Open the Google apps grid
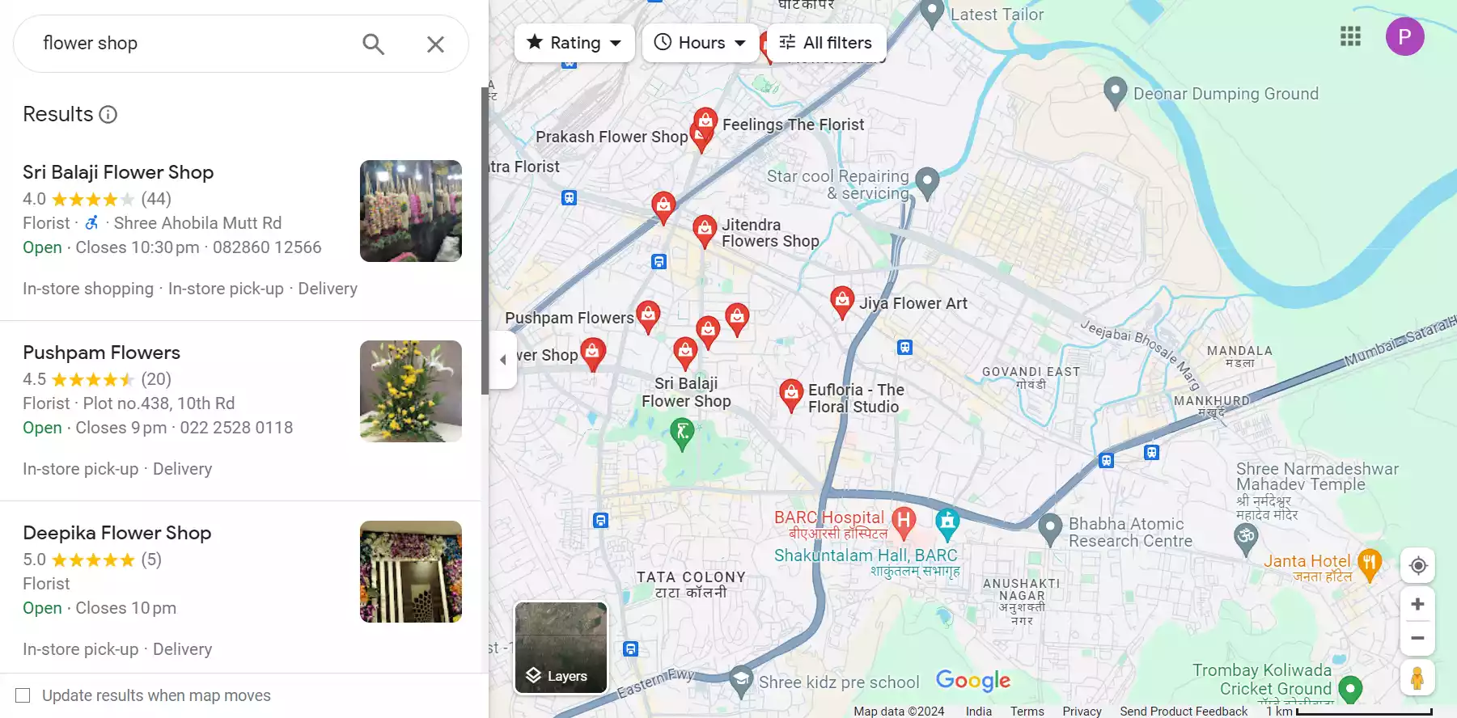 (1350, 36)
